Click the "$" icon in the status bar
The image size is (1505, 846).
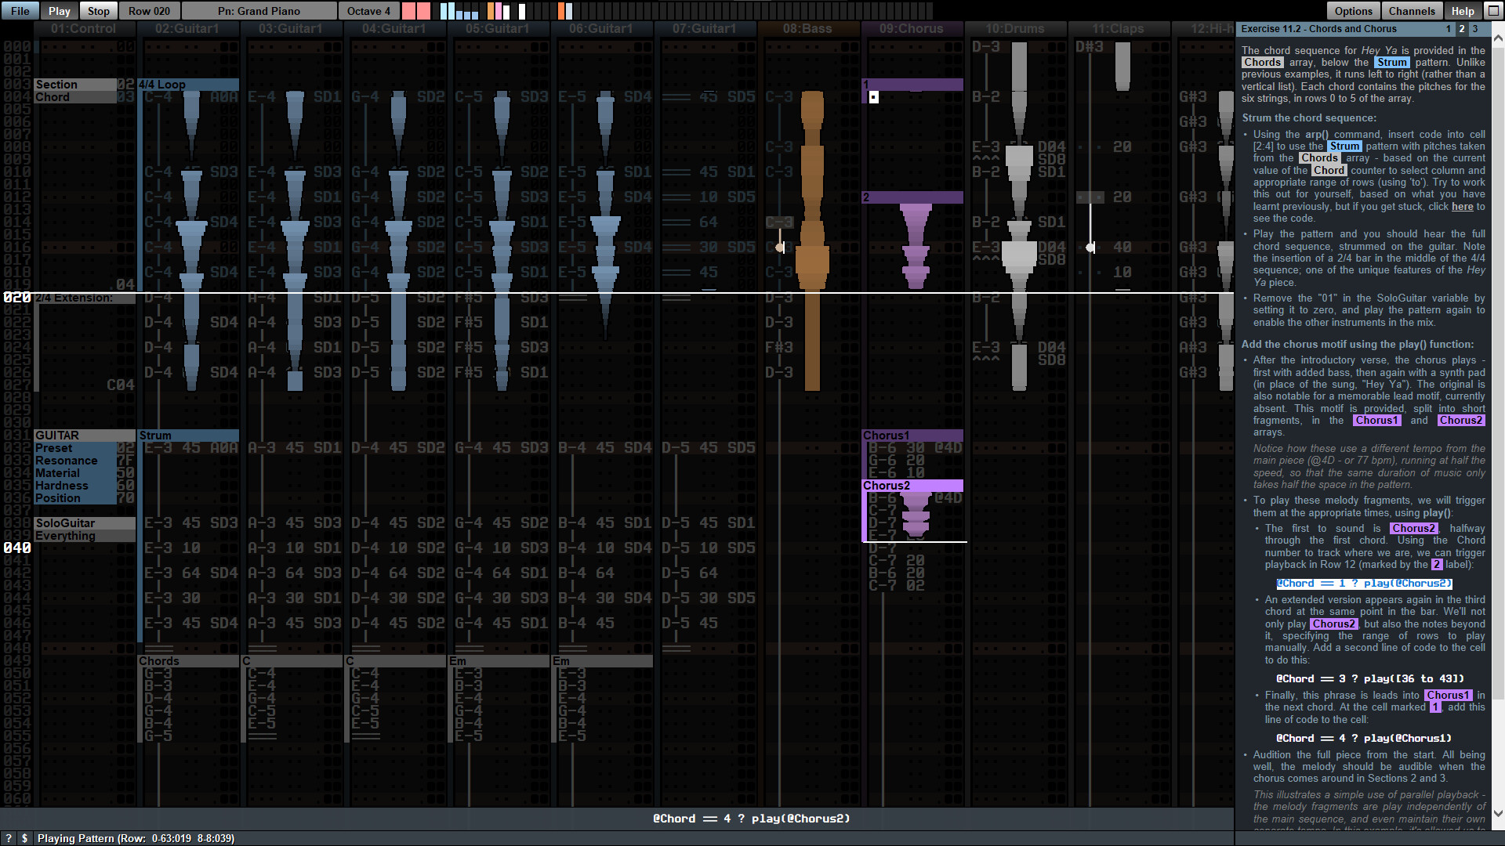click(24, 838)
